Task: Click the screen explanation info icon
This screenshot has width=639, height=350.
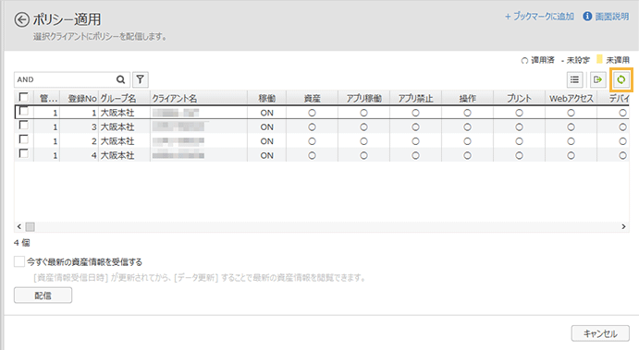Action: click(x=587, y=17)
